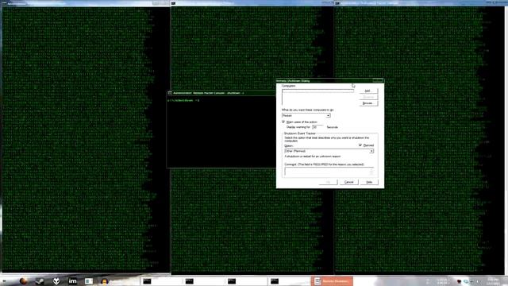Click the orange orb icon in taskbar

(23, 281)
